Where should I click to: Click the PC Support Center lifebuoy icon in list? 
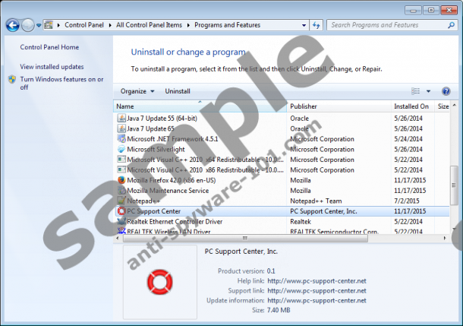click(x=121, y=211)
